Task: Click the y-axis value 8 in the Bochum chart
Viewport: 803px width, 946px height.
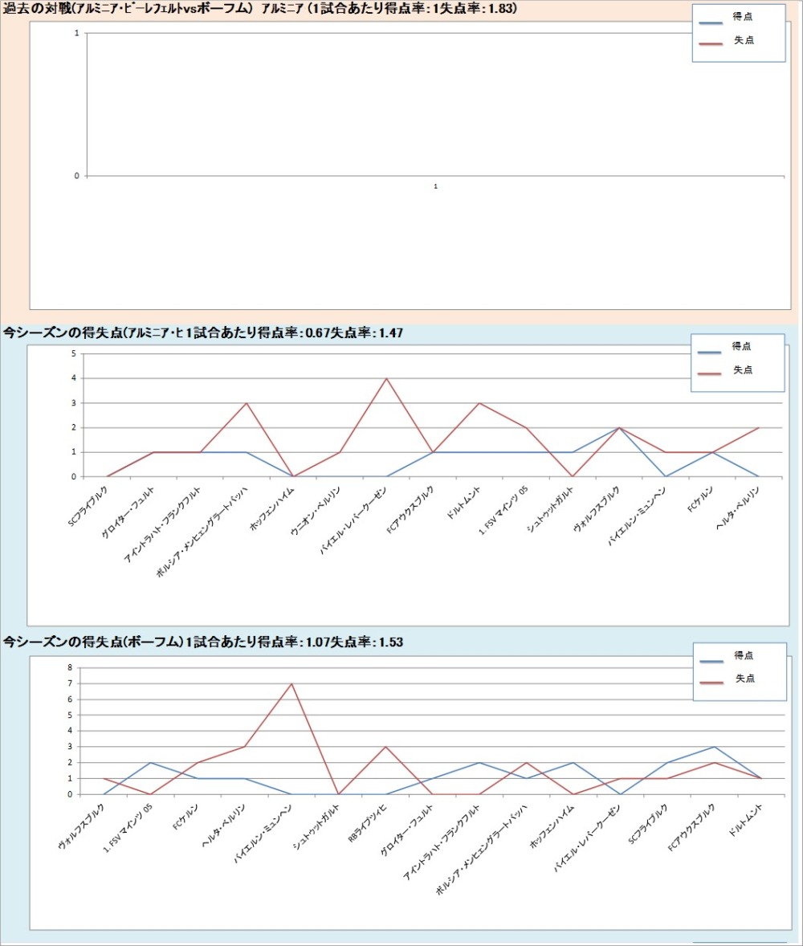Action: pyautogui.click(x=70, y=667)
